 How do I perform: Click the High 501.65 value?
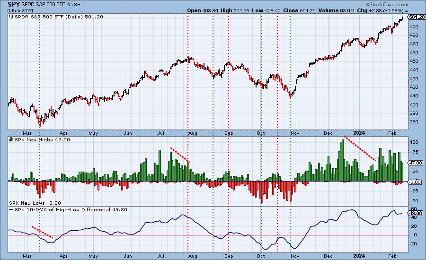click(235, 10)
